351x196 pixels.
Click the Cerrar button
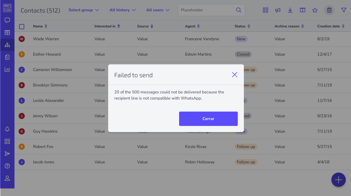tap(208, 119)
